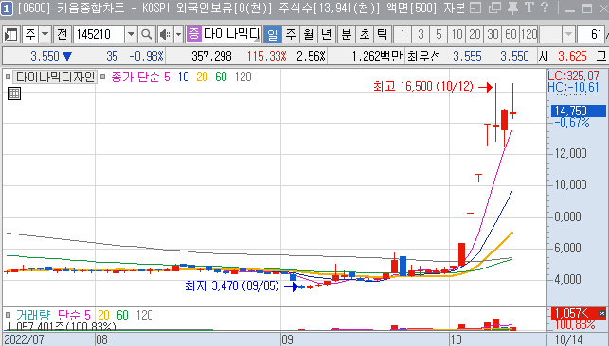
Task: Click the T font size icon in title bar
Action: (529, 8)
